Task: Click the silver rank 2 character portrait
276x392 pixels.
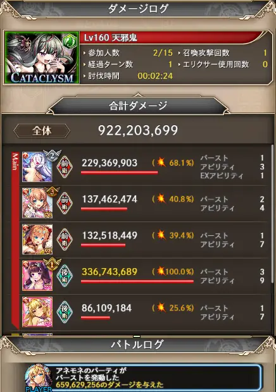Action: [37, 167]
